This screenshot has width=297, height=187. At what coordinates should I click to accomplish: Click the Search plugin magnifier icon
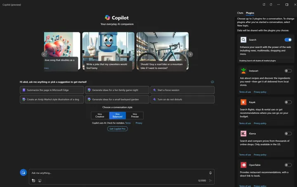tap(243, 40)
